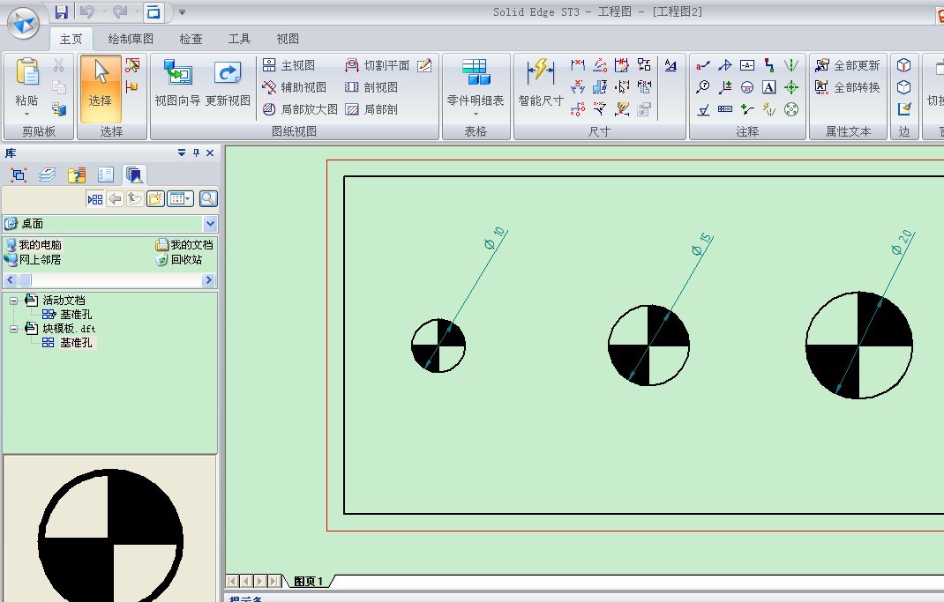Choose the center mark tool
The width and height of the screenshot is (944, 602).
point(791,87)
